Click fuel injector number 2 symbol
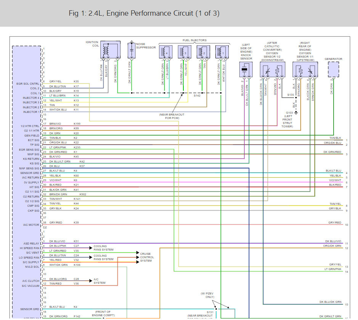 (x=203, y=51)
